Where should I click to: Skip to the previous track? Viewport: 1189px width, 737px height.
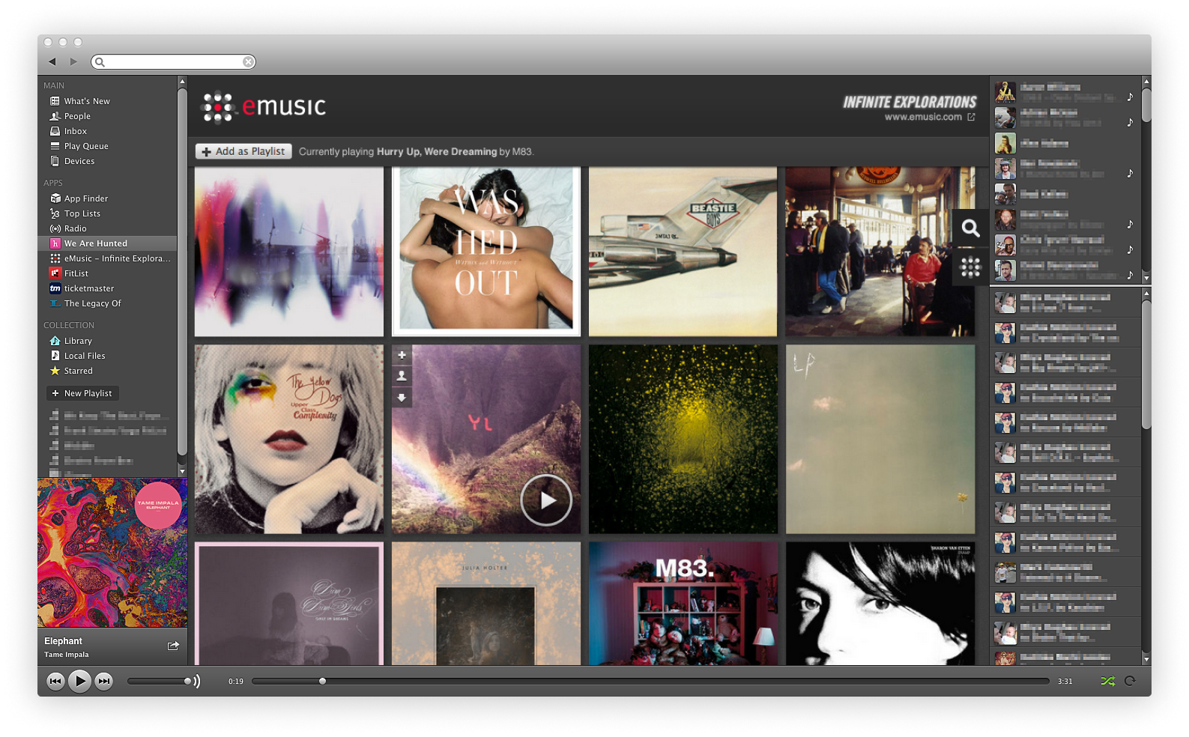55,681
